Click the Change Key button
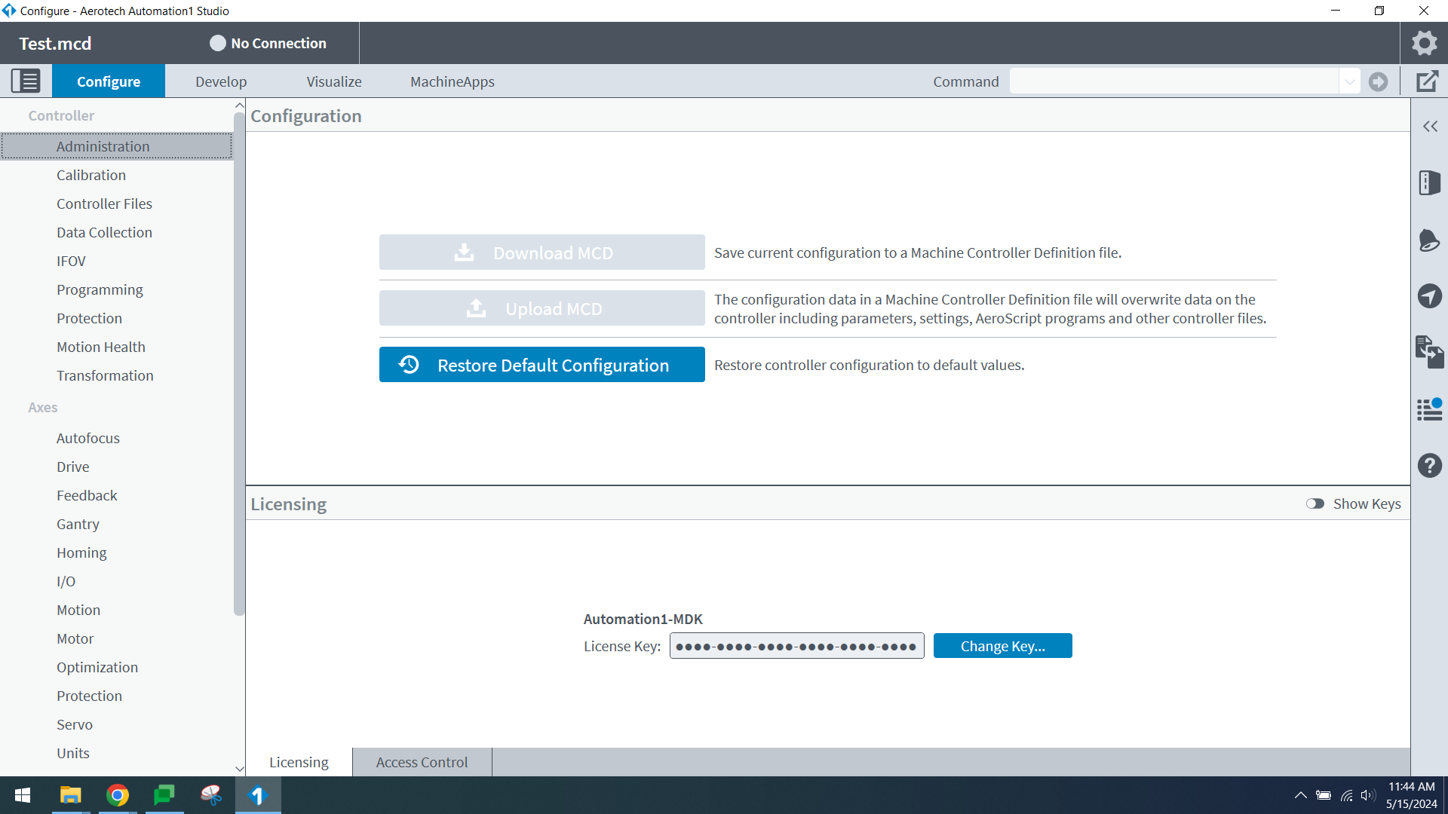The width and height of the screenshot is (1448, 814). click(x=1002, y=646)
